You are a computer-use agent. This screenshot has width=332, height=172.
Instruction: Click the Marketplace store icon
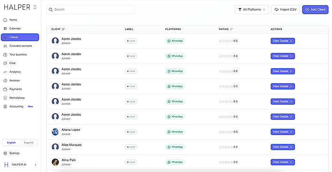pyautogui.click(x=5, y=98)
